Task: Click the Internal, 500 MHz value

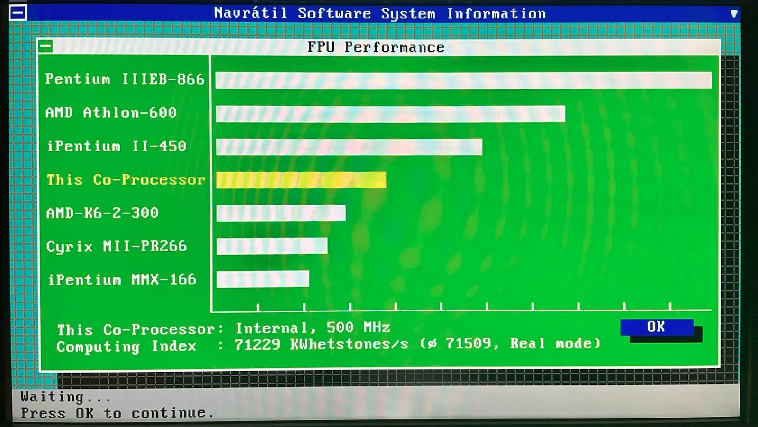Action: click(313, 328)
